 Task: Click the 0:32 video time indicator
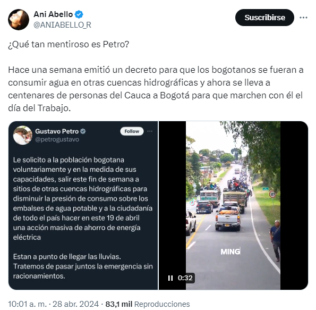pos(185,278)
